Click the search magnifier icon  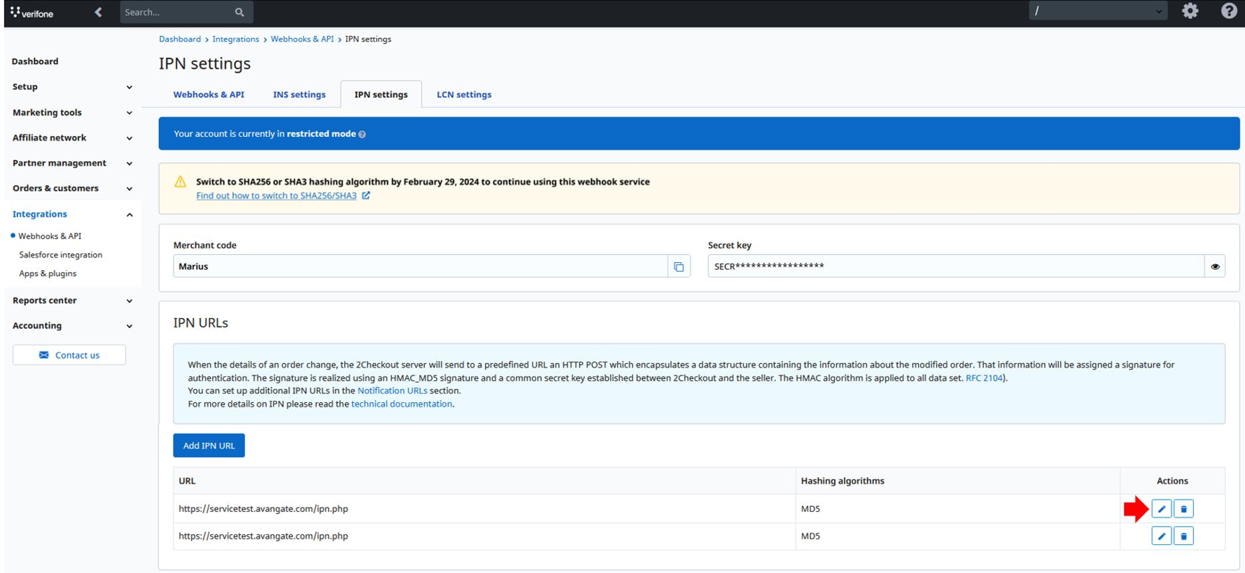[240, 12]
